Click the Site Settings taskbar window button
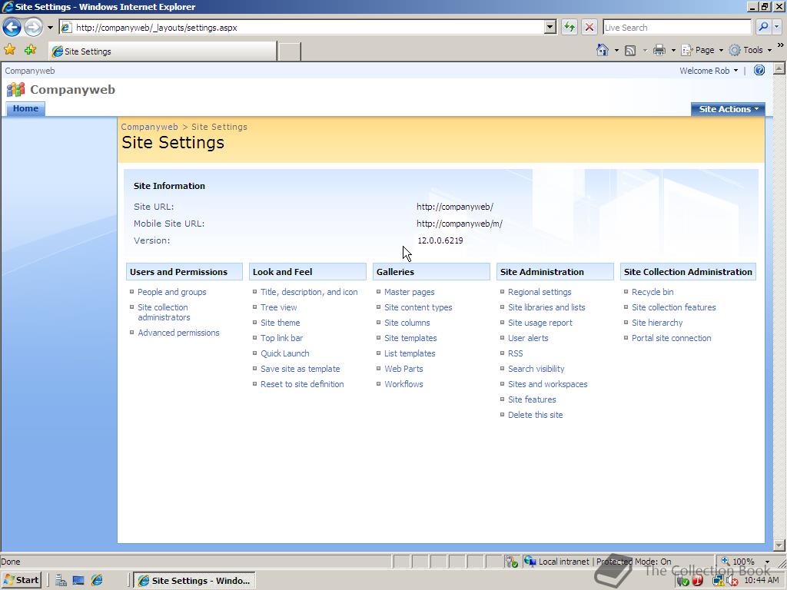Screen dimensions: 787x590 coord(195,581)
